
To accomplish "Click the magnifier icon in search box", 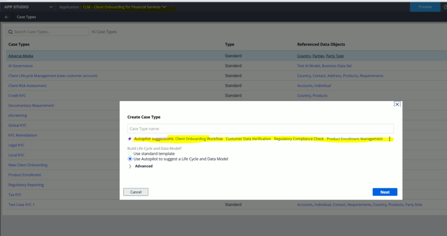I will 10,32.
